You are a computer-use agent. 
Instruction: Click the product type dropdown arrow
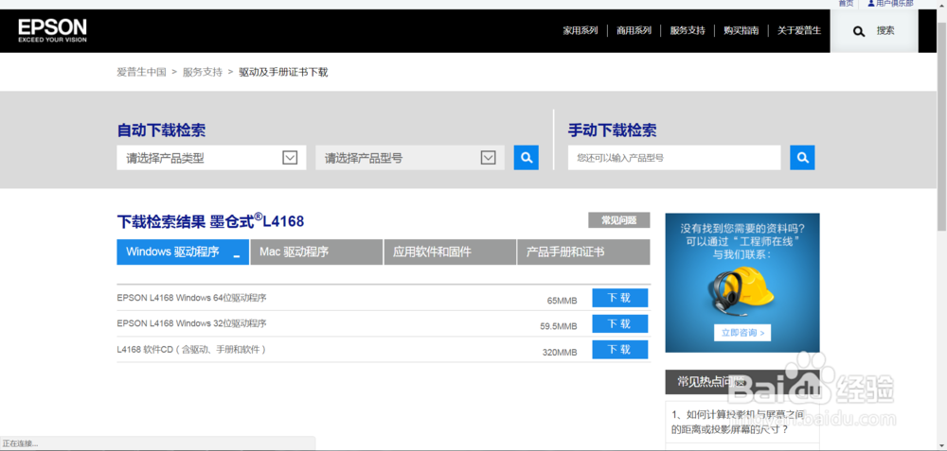tap(290, 158)
